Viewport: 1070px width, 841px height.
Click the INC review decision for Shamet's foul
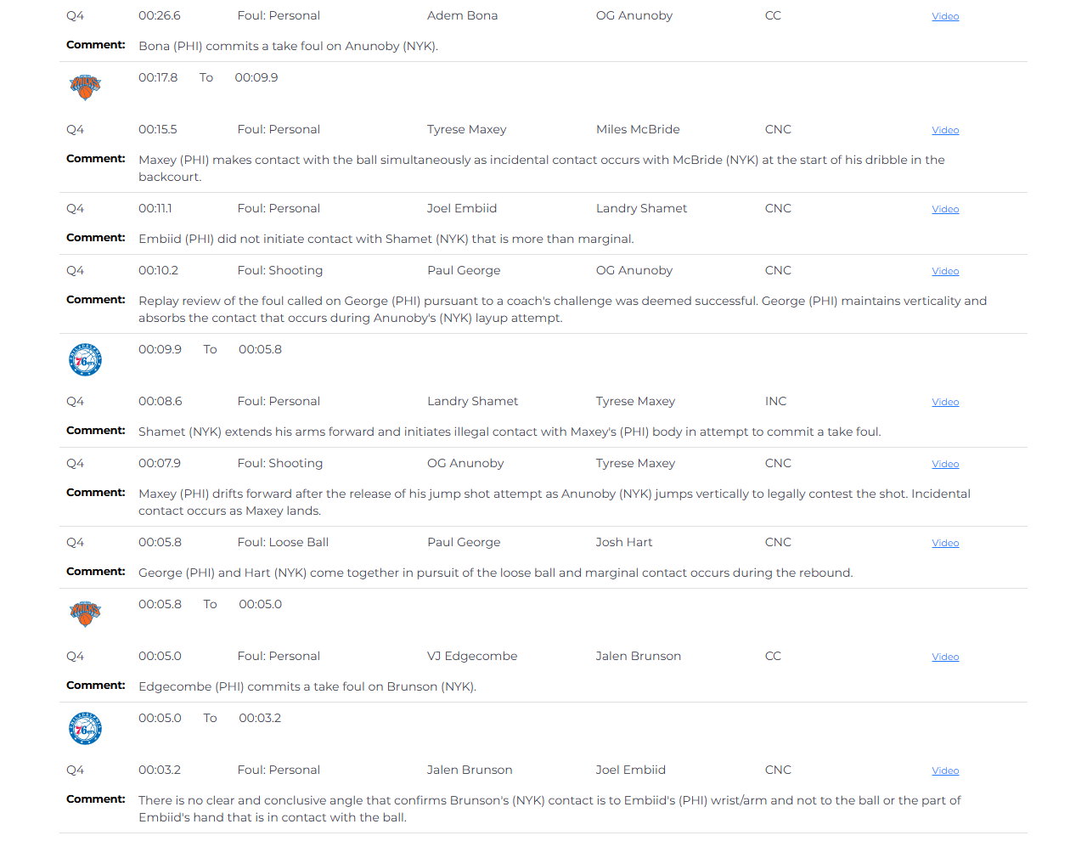coord(775,401)
